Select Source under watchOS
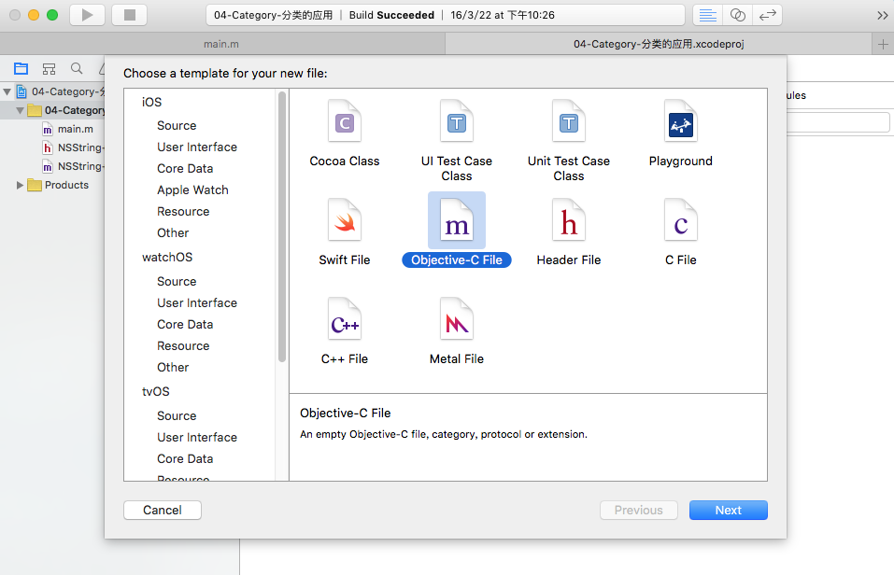The height and width of the screenshot is (575, 894). 177,282
